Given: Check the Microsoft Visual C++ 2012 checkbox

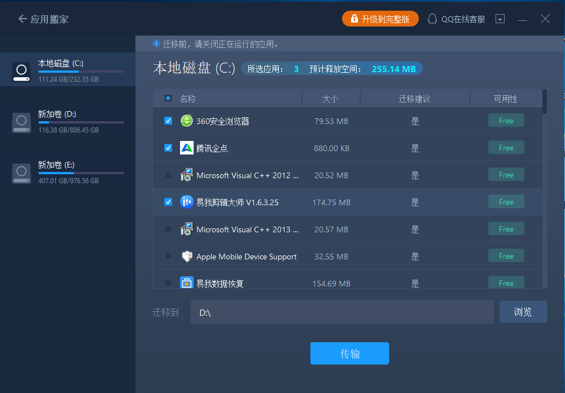Looking at the screenshot, I should click(x=168, y=175).
